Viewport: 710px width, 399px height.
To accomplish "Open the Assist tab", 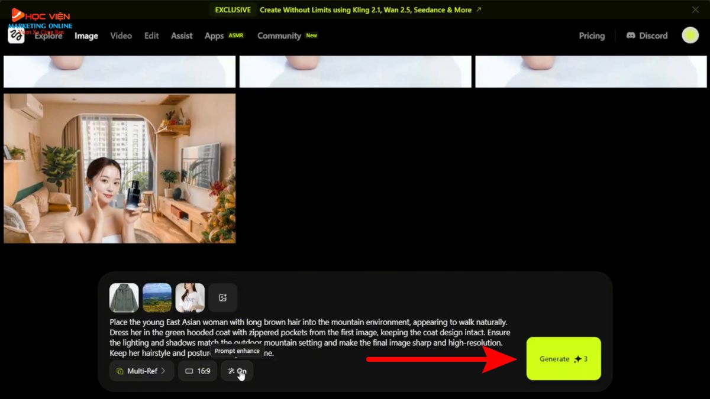I will [182, 35].
